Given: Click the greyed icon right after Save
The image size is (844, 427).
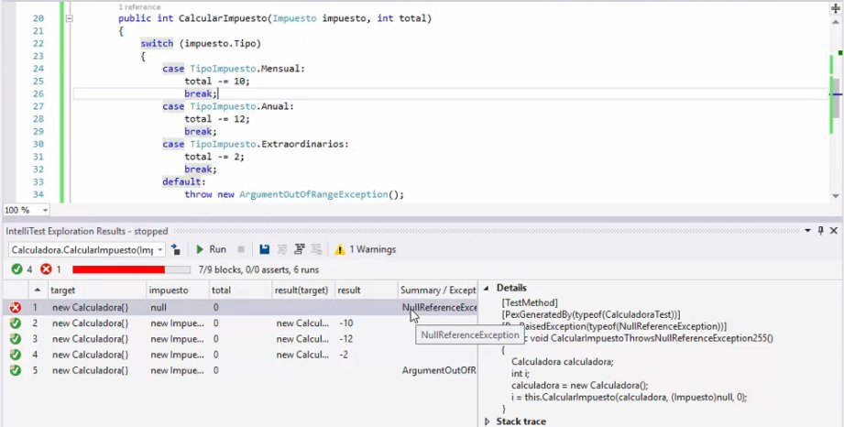Looking at the screenshot, I should [x=281, y=249].
